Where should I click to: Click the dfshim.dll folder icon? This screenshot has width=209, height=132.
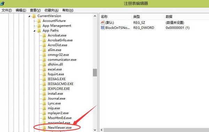(44, 64)
